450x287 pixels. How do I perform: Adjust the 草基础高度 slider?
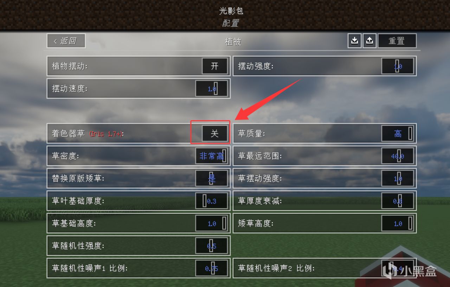[212, 223]
